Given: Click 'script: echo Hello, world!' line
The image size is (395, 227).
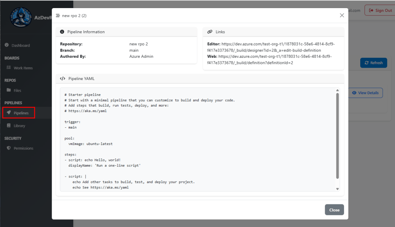Looking at the screenshot, I should (x=93, y=160).
